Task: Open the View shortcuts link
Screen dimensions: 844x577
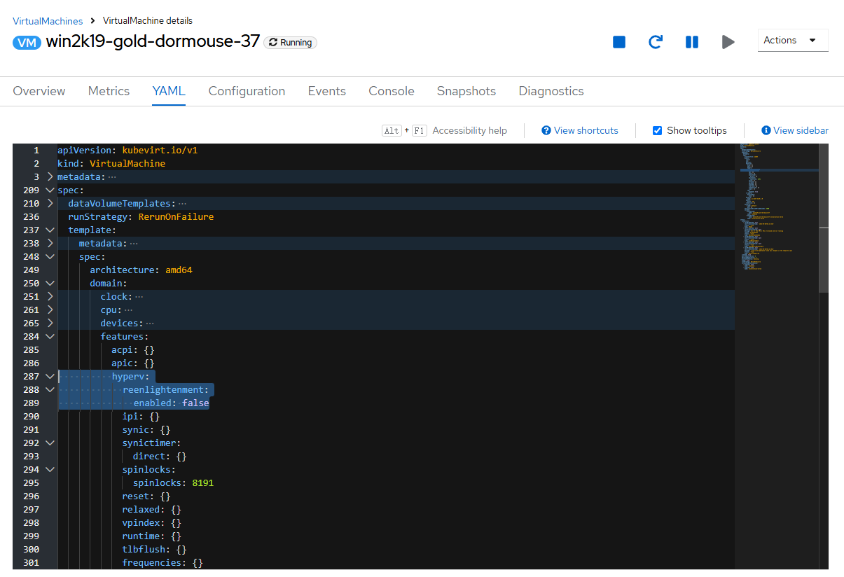Action: 586,130
